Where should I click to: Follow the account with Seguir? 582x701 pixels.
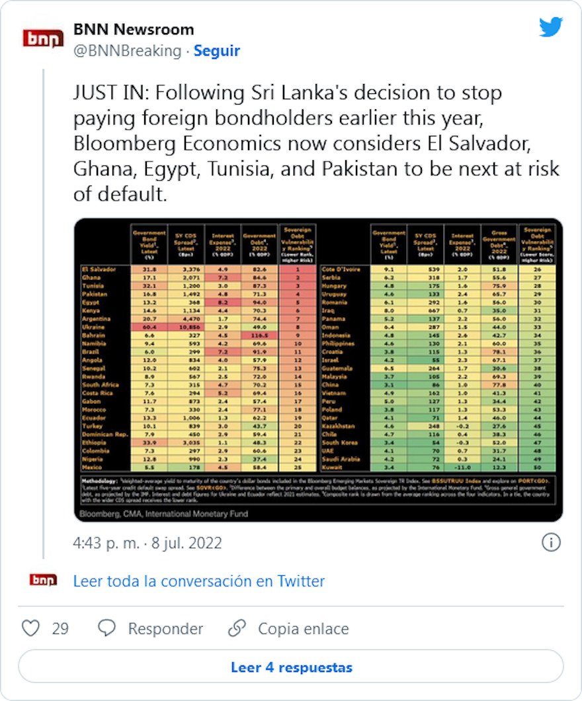pyautogui.click(x=217, y=51)
